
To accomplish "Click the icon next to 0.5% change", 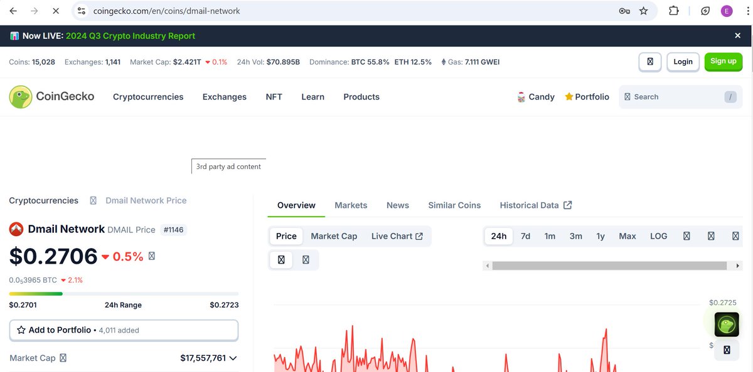I will [151, 256].
